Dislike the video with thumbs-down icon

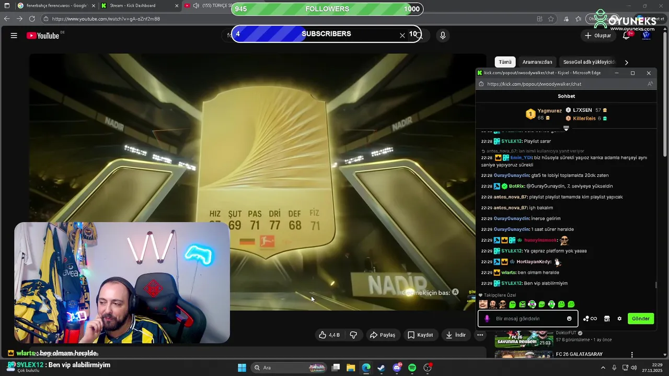[x=353, y=335]
